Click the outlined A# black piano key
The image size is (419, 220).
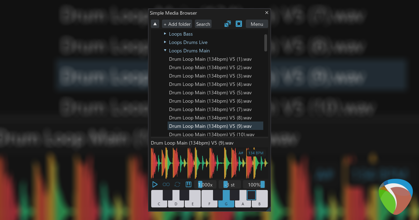click(x=251, y=195)
